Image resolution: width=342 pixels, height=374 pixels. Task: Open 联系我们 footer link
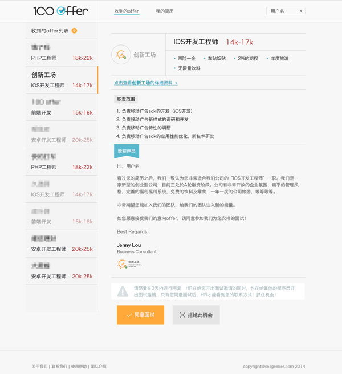(59, 367)
